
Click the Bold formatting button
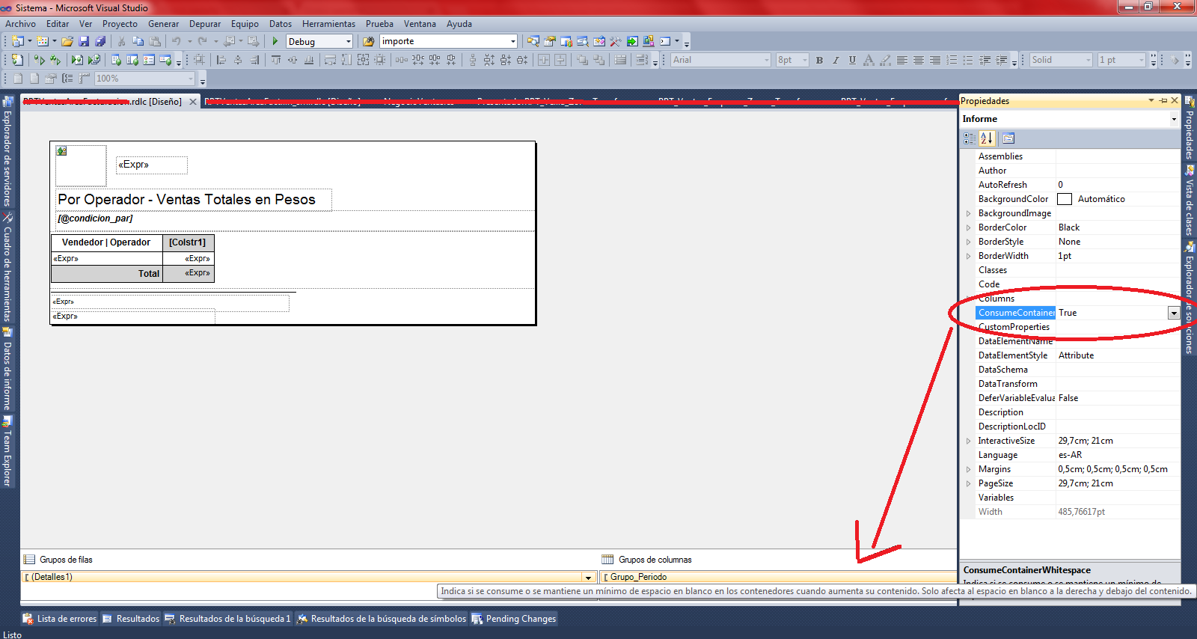[x=819, y=60]
